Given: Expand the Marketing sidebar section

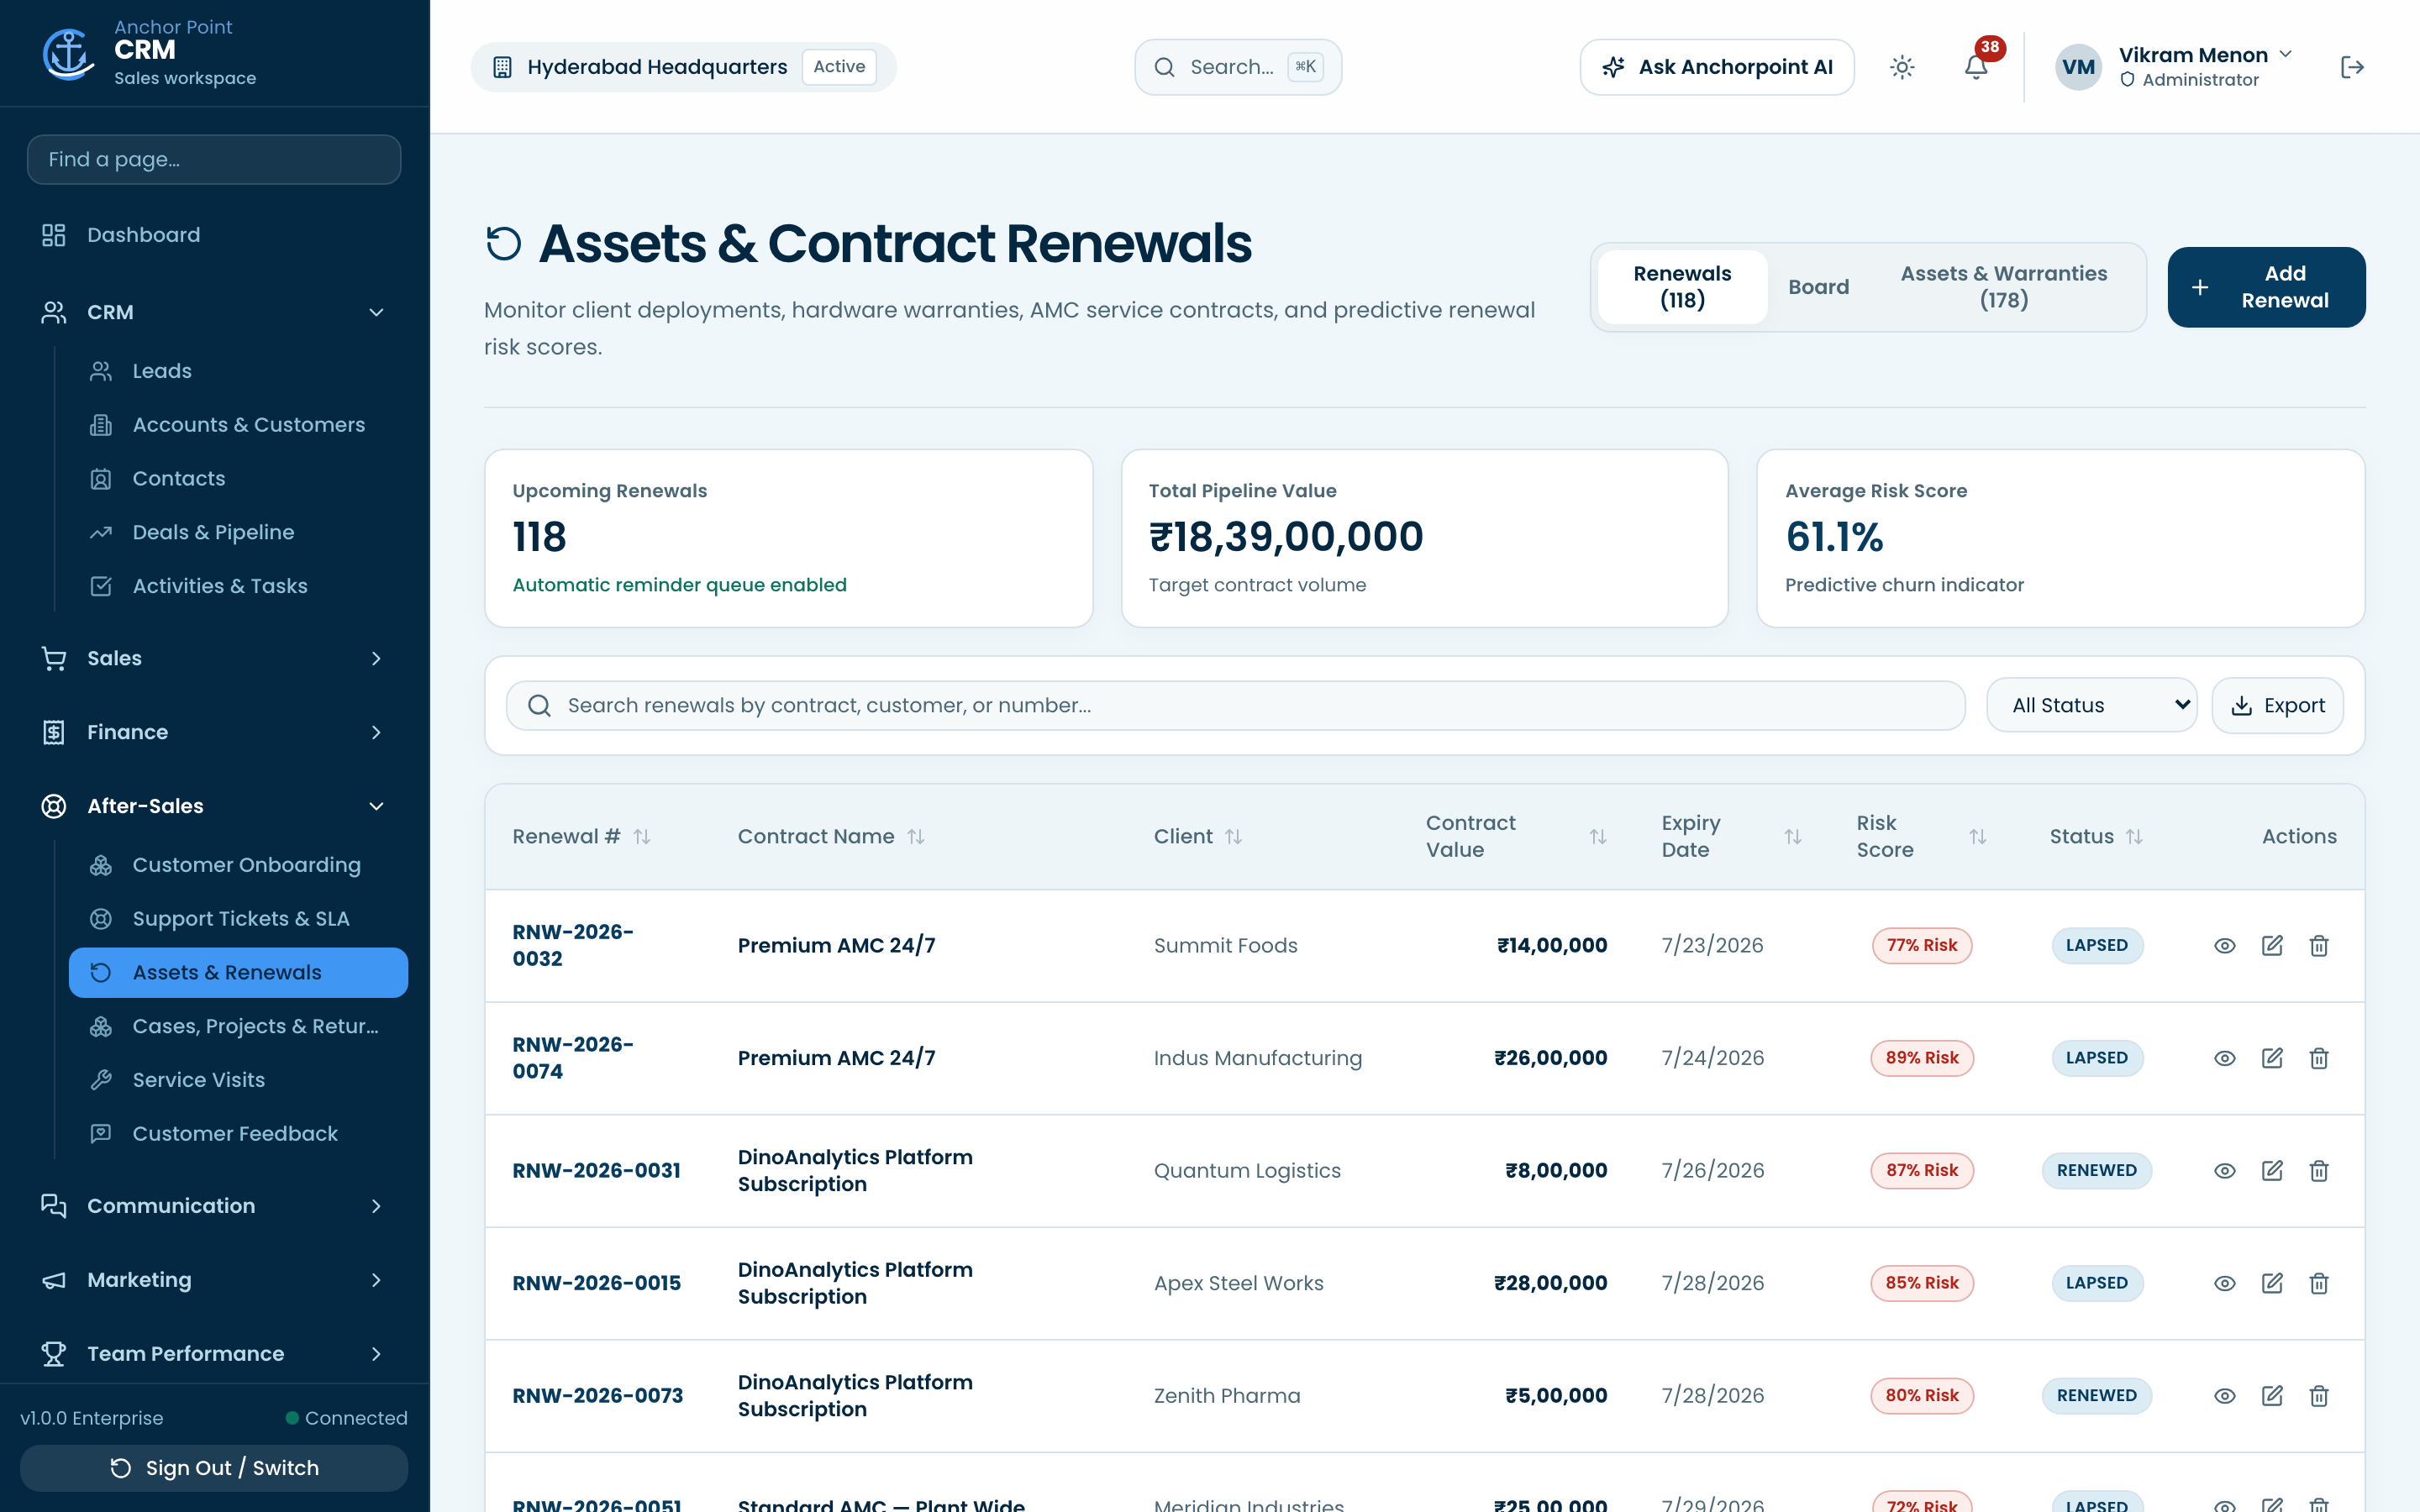Looking at the screenshot, I should (x=214, y=1280).
